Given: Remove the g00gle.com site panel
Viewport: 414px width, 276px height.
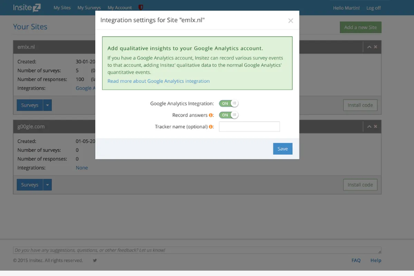Looking at the screenshot, I should click(x=376, y=127).
